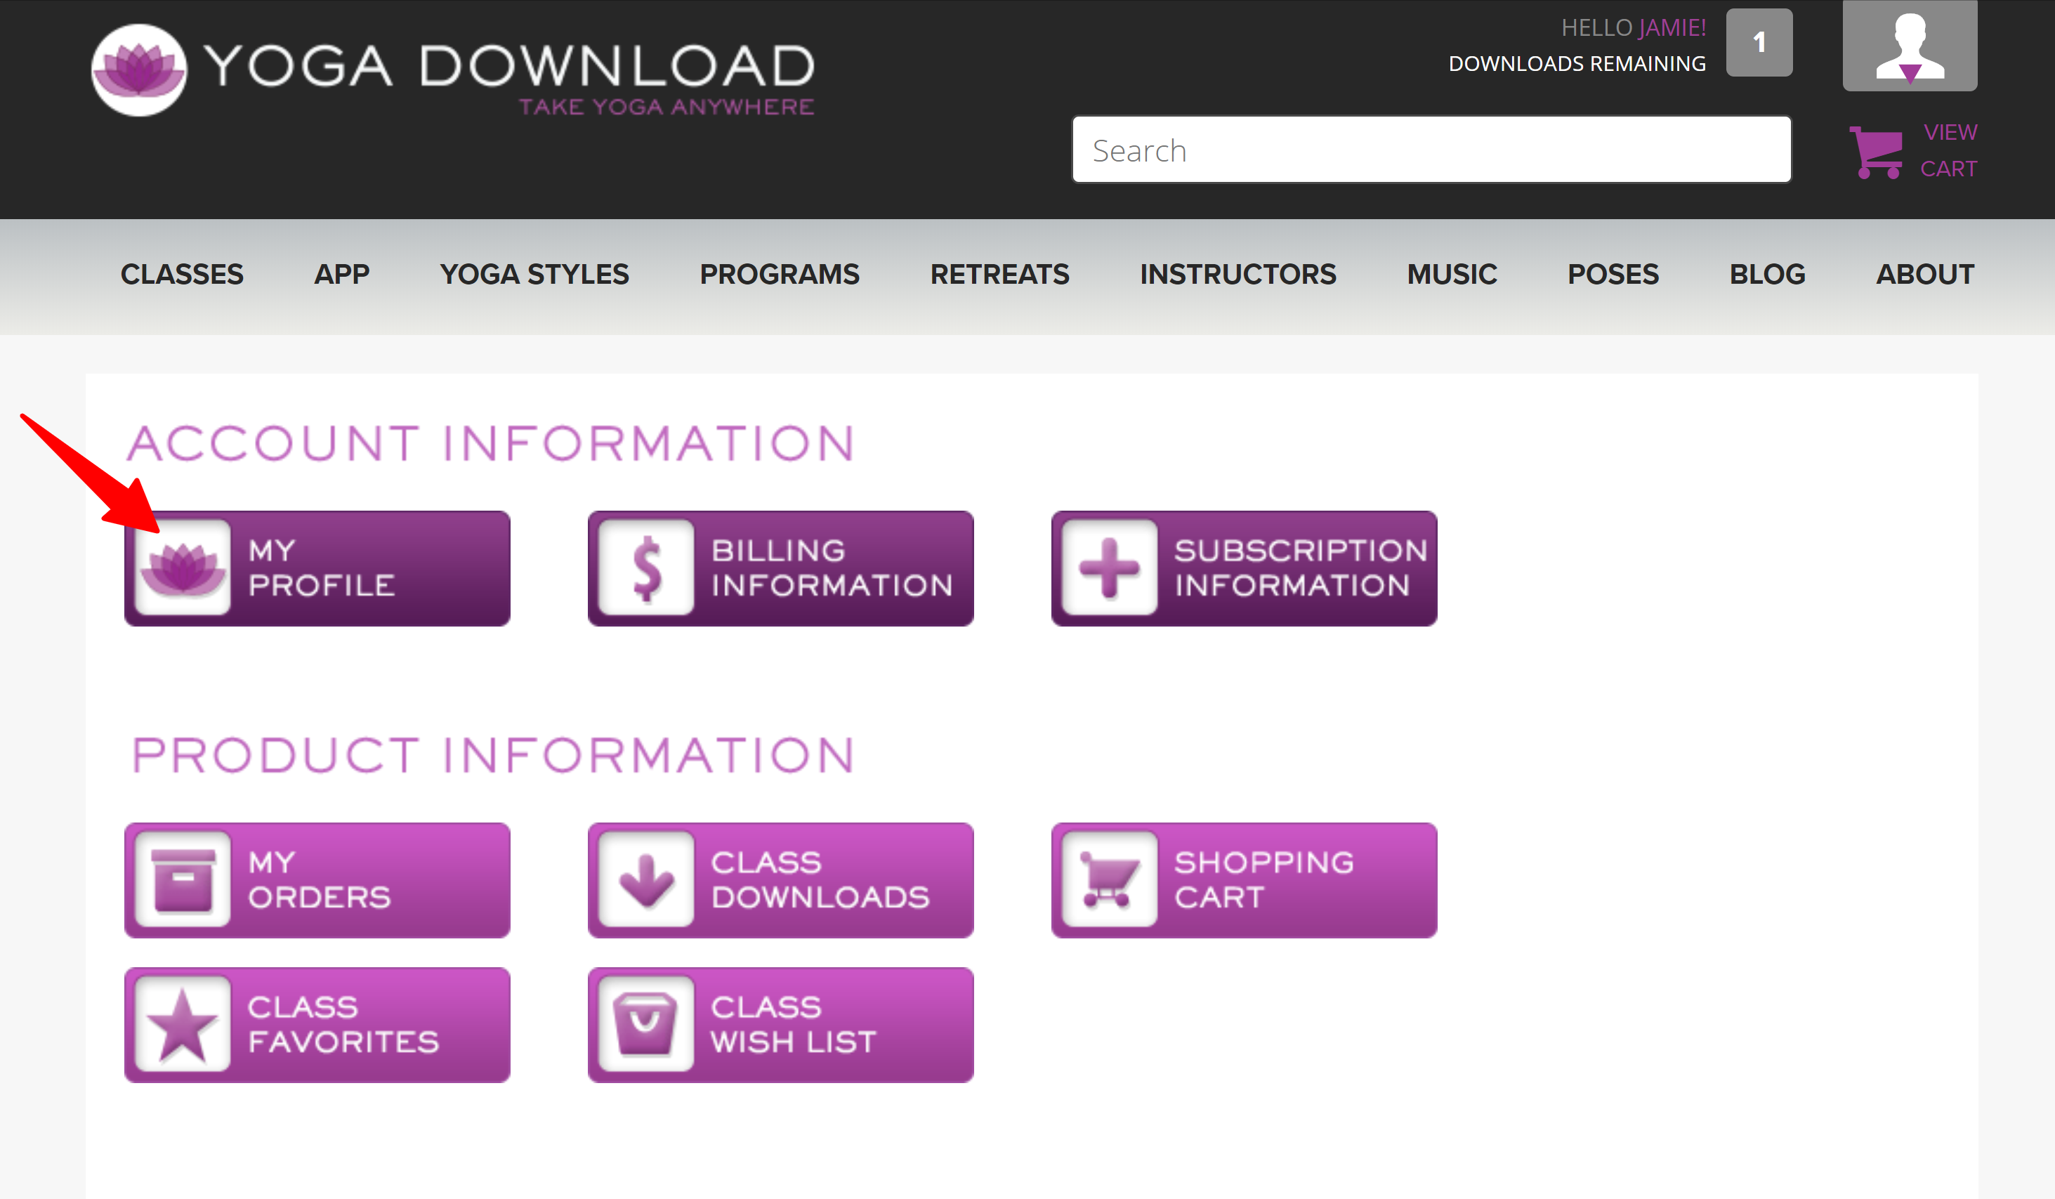Click the Jamie username greeting

coord(1672,27)
